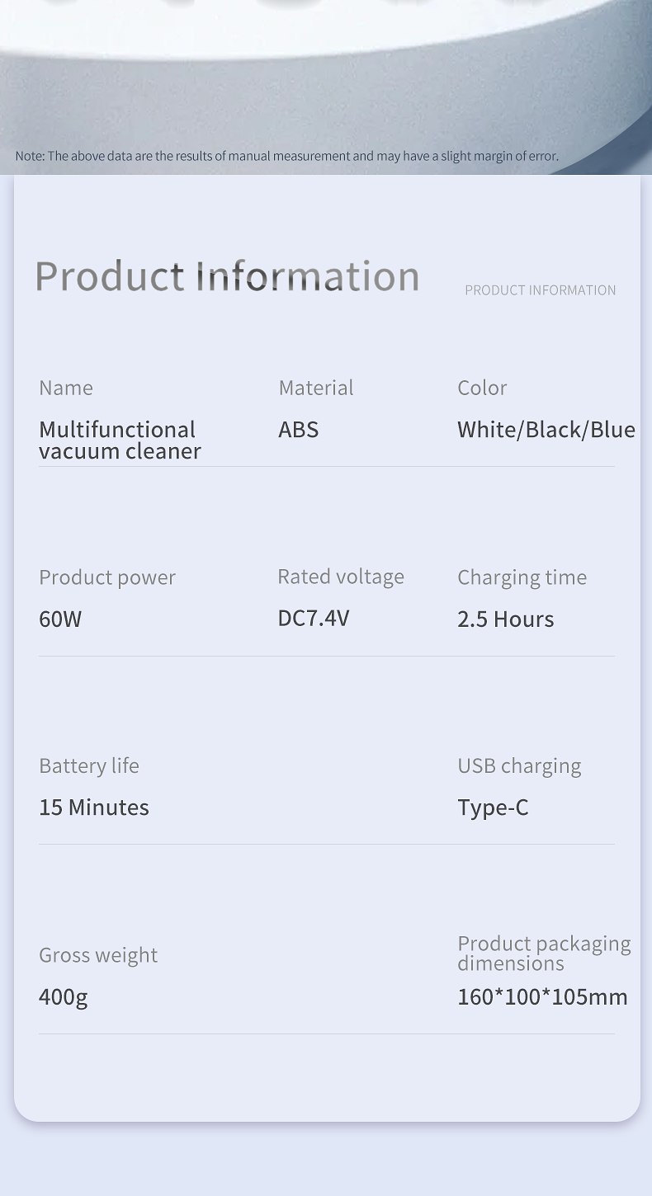Click the Battery life label

click(89, 765)
